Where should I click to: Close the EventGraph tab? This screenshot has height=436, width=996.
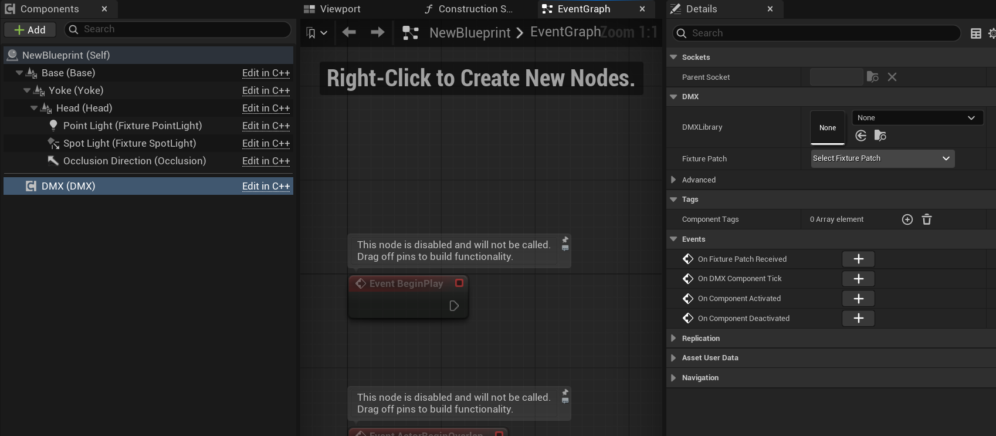(642, 9)
